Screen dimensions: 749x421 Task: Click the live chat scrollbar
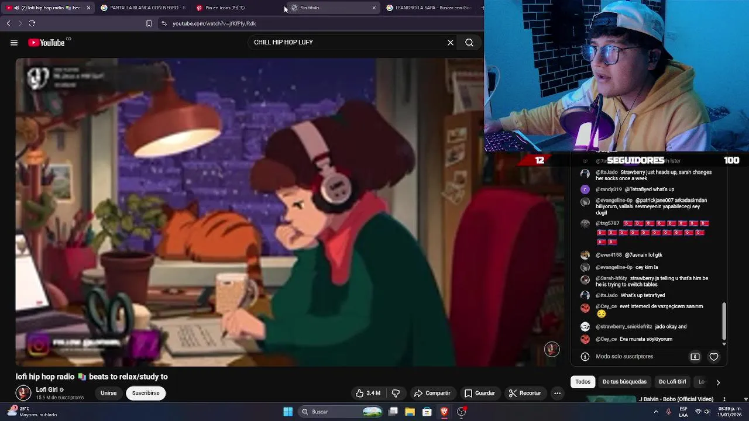pos(724,321)
